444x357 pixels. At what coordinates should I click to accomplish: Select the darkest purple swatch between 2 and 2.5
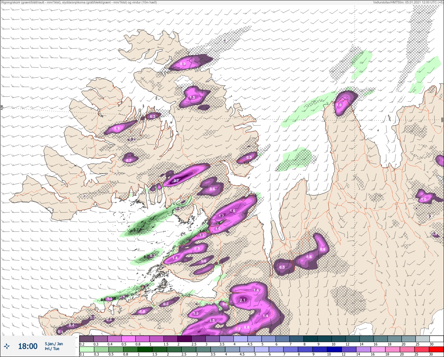click(185, 339)
